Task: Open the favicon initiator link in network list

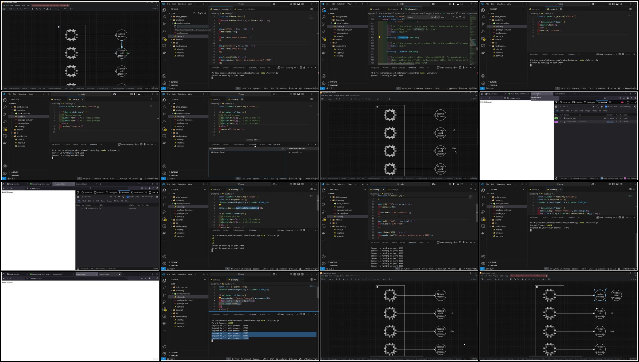Action: tap(610, 122)
